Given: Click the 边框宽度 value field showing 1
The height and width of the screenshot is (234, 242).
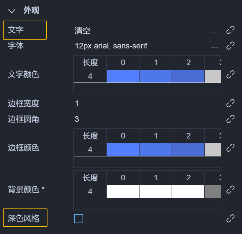Looking at the screenshot, I should [77, 104].
